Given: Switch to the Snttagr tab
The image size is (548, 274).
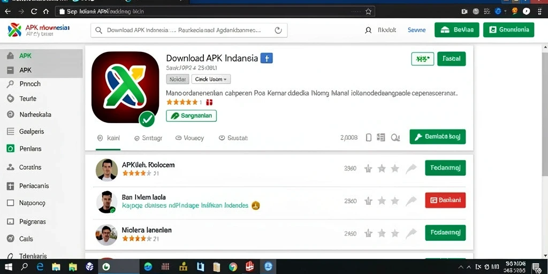Looking at the screenshot, I should [148, 138].
